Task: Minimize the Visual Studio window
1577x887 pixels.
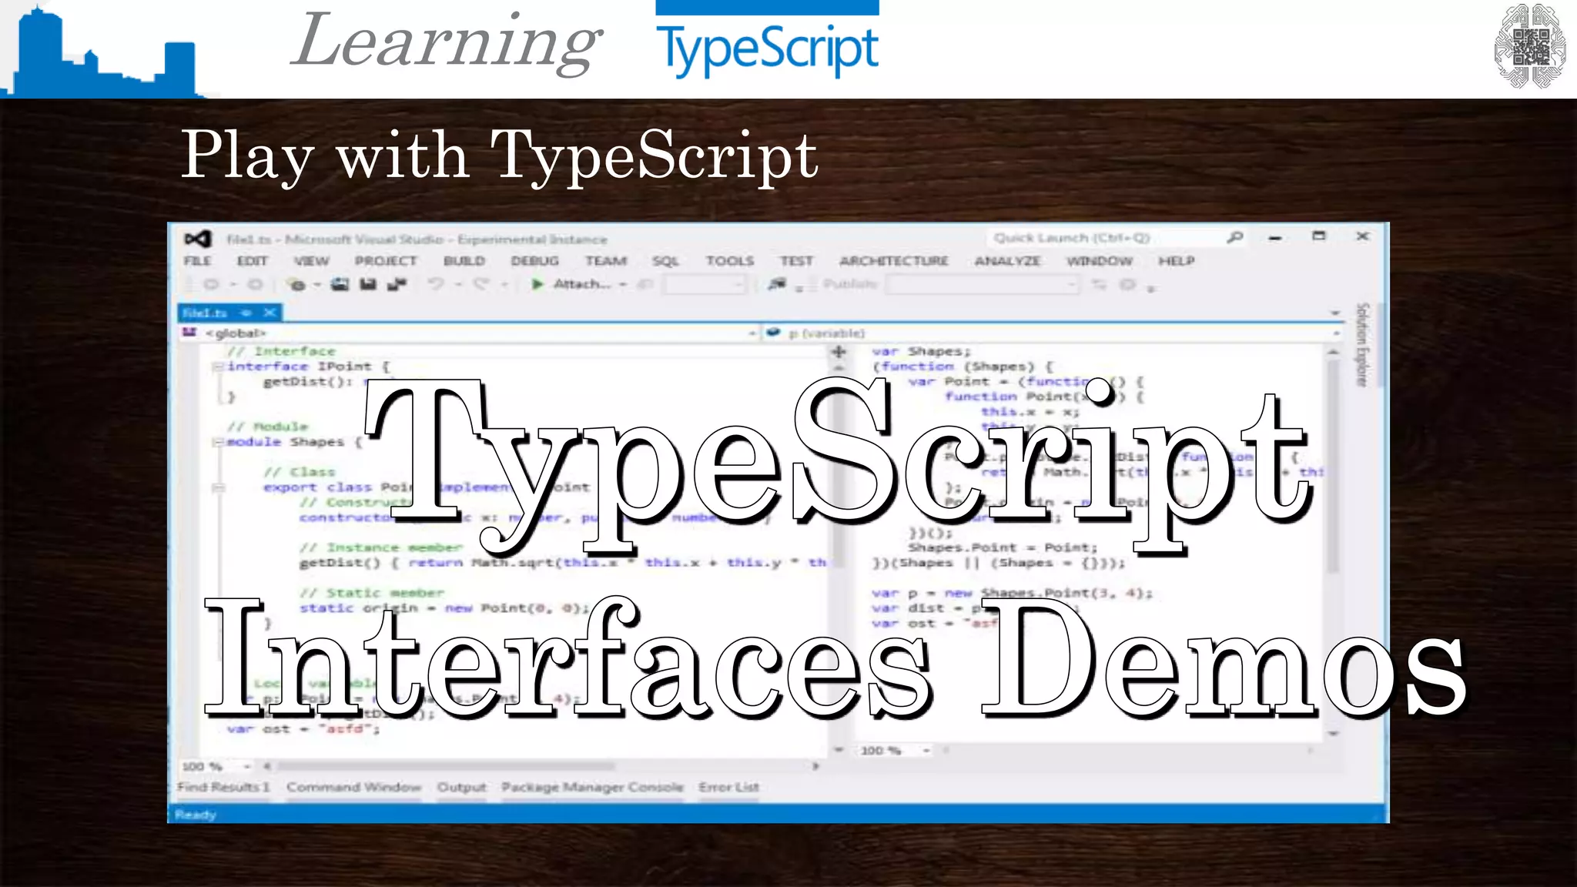Action: pyautogui.click(x=1275, y=237)
